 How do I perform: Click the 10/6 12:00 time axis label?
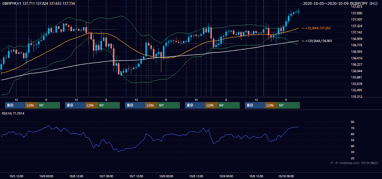[x=76, y=176]
